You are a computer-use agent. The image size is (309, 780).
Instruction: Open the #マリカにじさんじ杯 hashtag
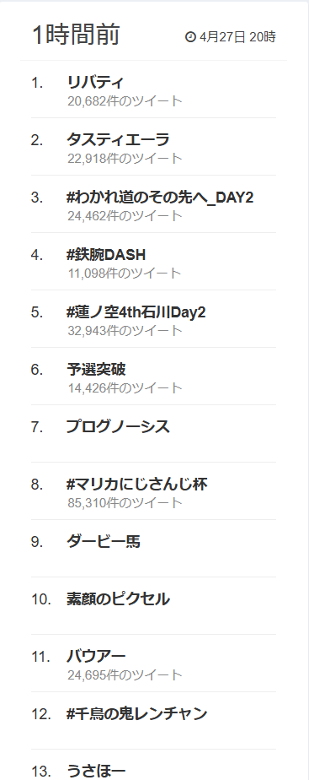click(x=137, y=484)
